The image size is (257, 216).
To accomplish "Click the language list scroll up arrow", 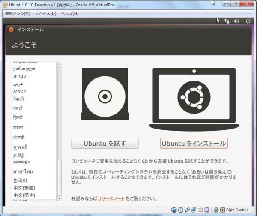I will point(60,64).
